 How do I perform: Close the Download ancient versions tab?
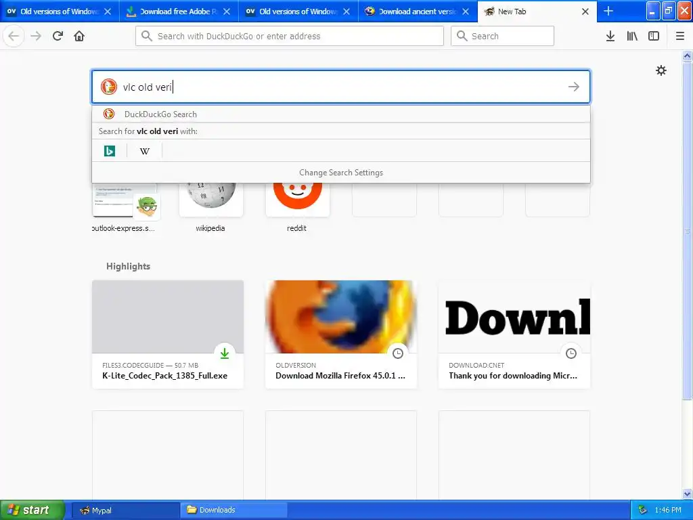[466, 12]
